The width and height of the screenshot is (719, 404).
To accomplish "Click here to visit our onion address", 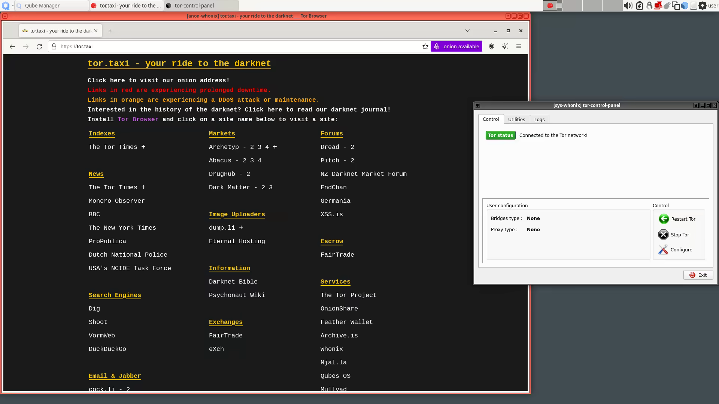I will click(158, 80).
